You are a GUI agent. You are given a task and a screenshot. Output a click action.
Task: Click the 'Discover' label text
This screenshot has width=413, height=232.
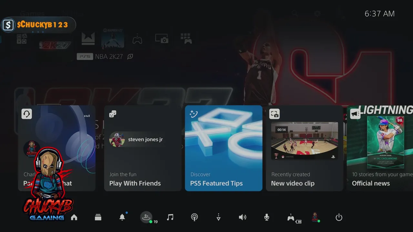coord(200,174)
